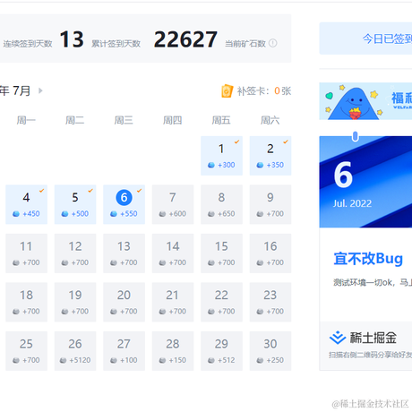The image size is (412, 412).
Task: Go to next month with the arrow
Action: pyautogui.click(x=40, y=90)
